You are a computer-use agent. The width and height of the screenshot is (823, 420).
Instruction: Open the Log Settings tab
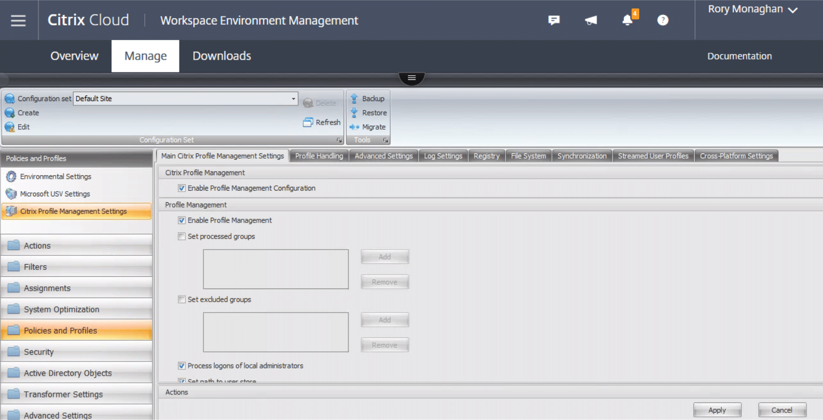443,156
